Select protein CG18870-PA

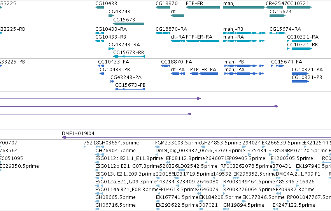coord(166,66)
